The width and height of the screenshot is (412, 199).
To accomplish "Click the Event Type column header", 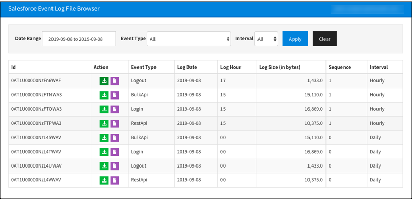I will (144, 67).
